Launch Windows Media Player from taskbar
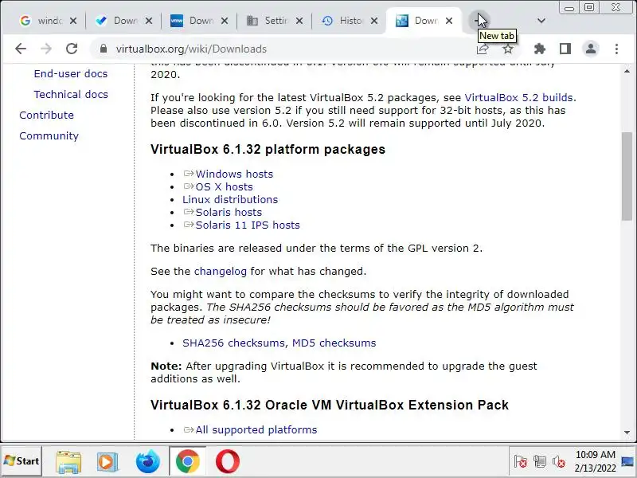 coord(107,462)
